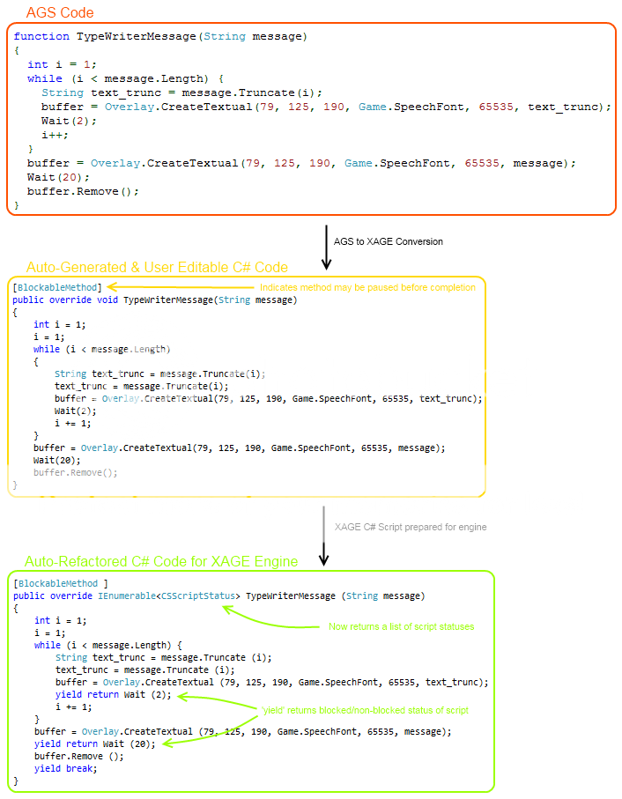Click the AGS CreateTextual line ending with "message);"
The width and height of the screenshot is (622, 799).
click(x=301, y=163)
